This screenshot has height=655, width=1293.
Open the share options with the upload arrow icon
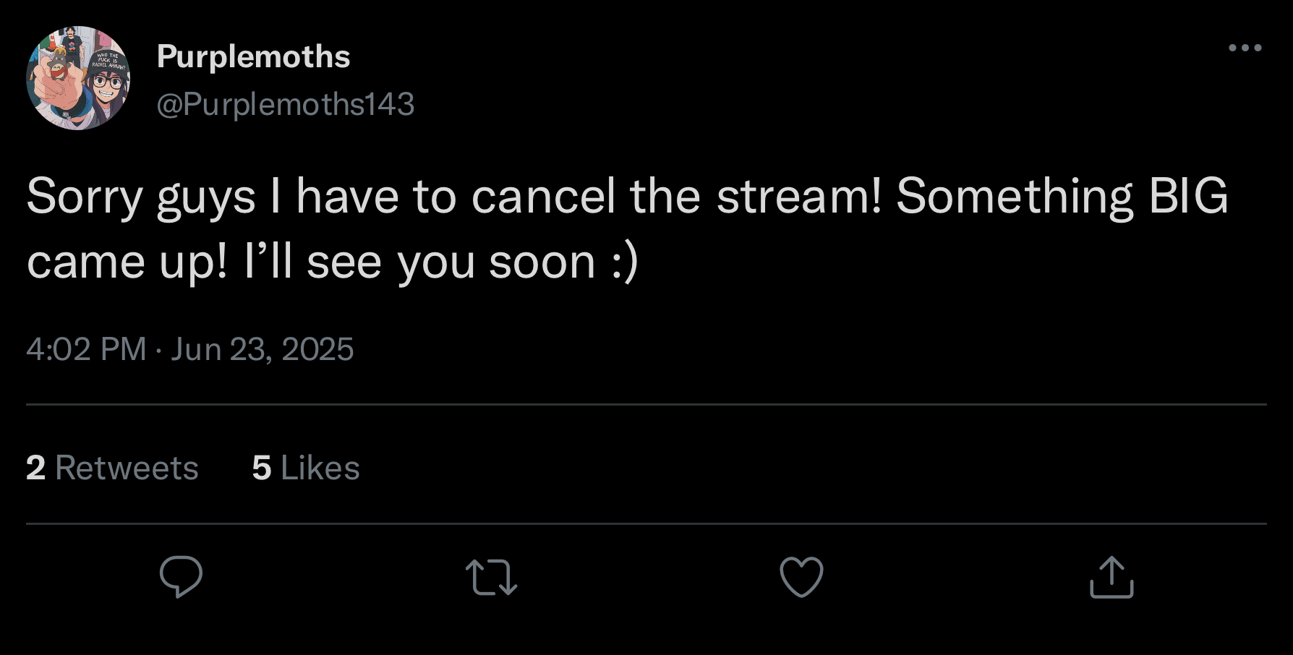[1111, 576]
